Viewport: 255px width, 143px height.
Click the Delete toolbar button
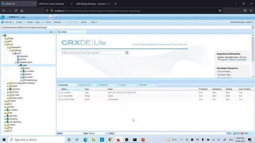[30, 22]
